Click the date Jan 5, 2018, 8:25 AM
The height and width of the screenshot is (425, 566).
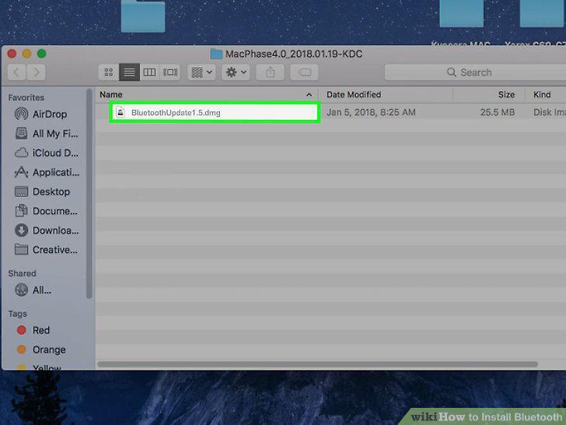tap(371, 112)
